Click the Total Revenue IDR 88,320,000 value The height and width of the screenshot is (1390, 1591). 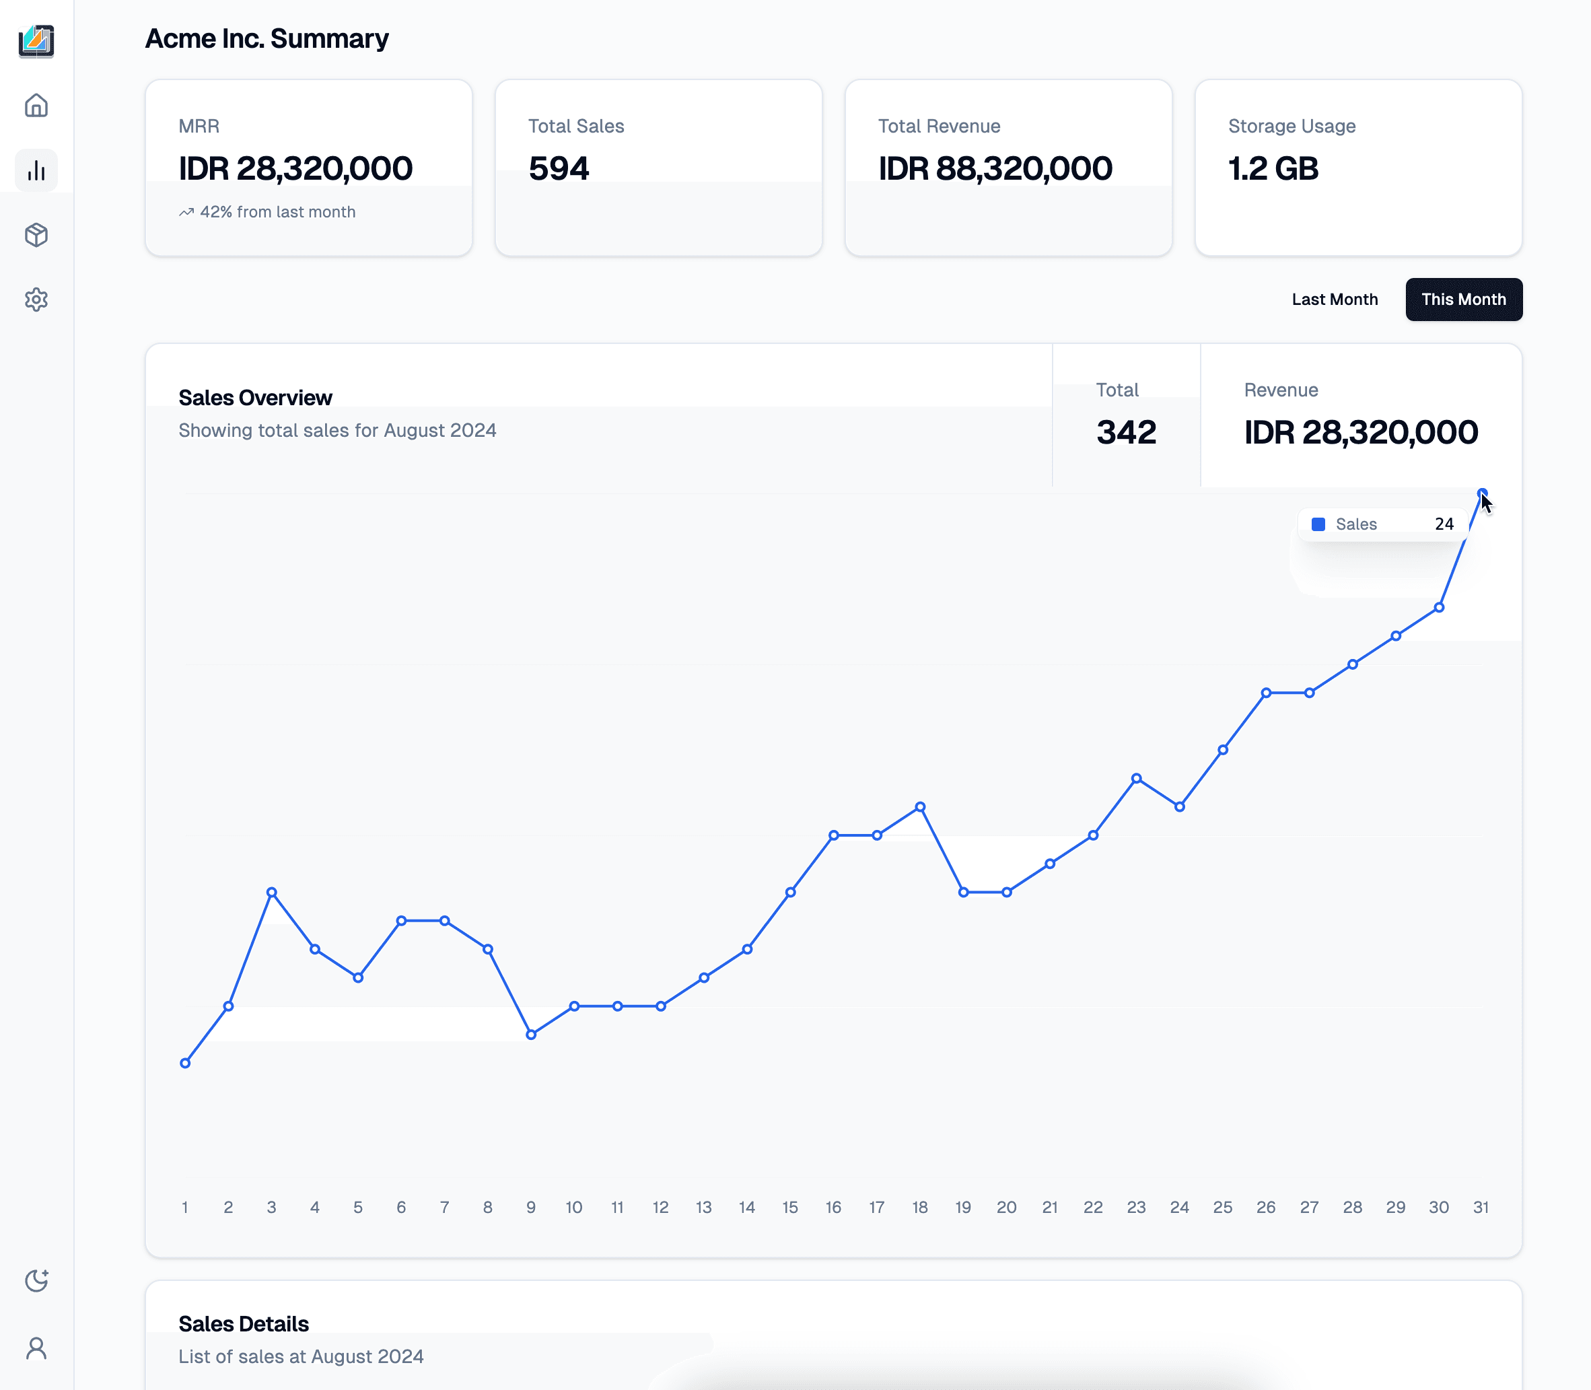click(995, 168)
